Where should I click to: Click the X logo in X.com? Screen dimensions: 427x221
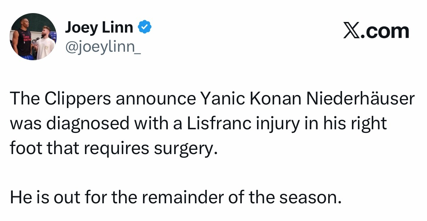click(x=351, y=31)
